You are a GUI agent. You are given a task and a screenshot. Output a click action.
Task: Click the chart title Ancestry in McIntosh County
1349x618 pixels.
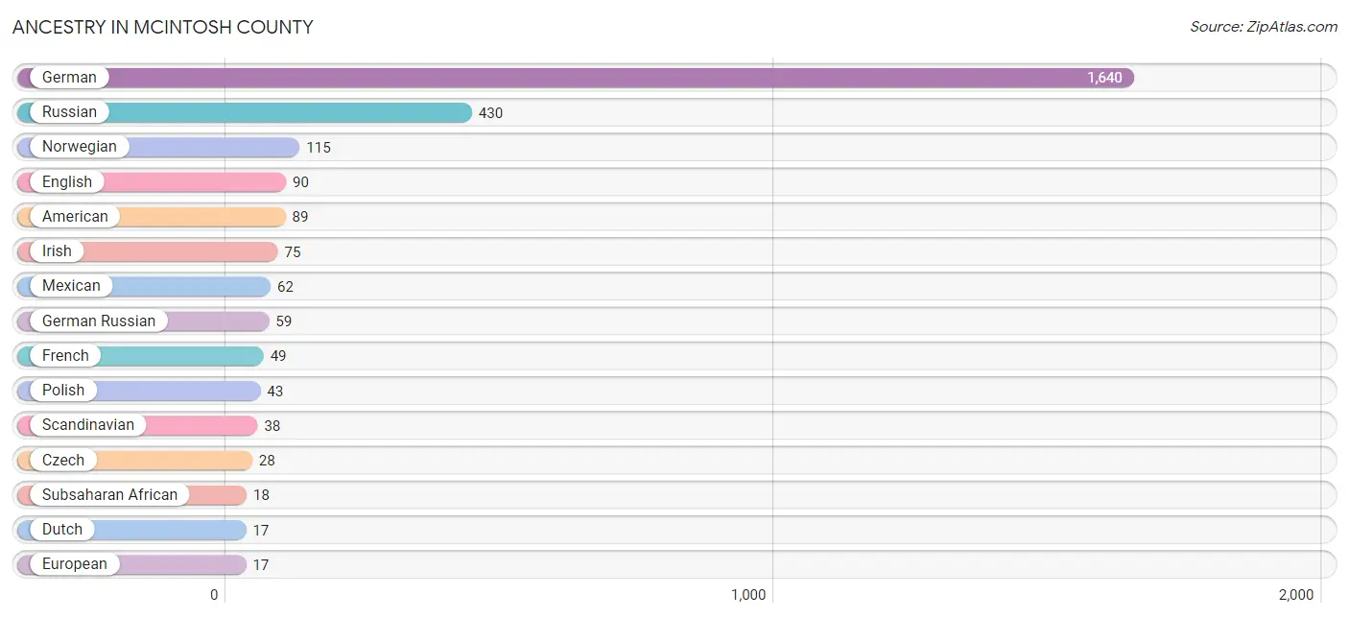coord(163,27)
